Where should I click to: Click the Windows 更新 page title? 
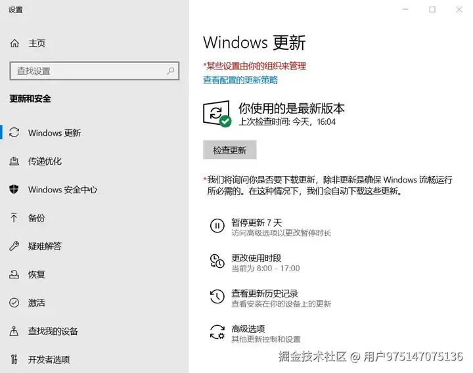pos(254,43)
